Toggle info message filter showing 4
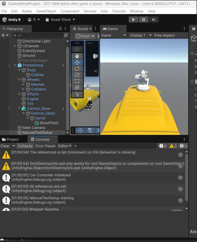Viewport: 197px width, 242px height. click(163, 146)
